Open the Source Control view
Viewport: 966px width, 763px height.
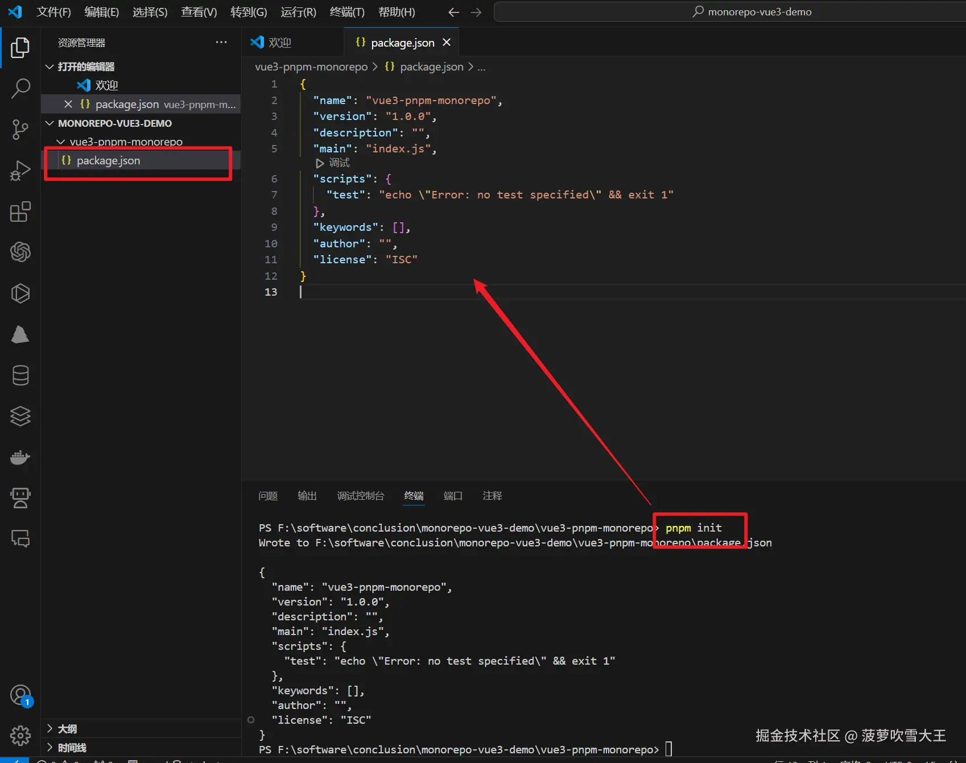coord(20,130)
